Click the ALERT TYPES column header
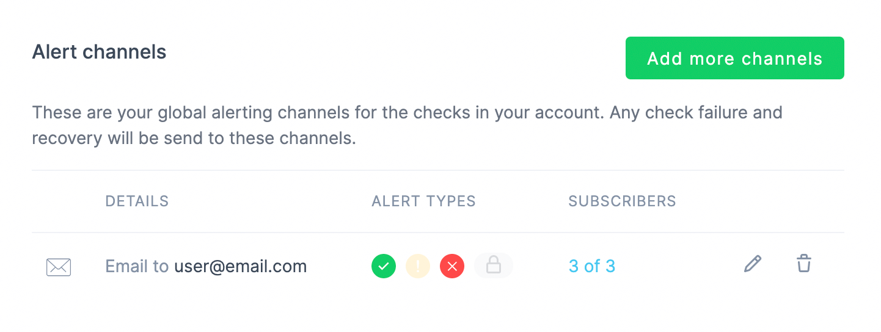The width and height of the screenshot is (881, 332). pyautogui.click(x=423, y=201)
